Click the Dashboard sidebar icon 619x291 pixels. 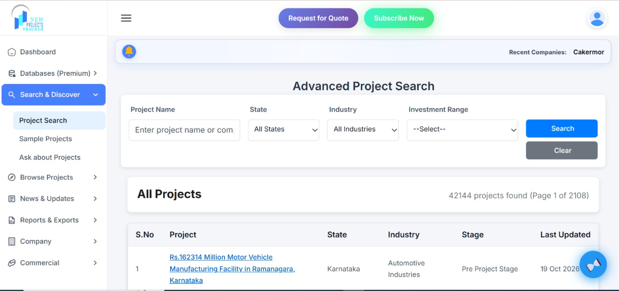pyautogui.click(x=12, y=52)
